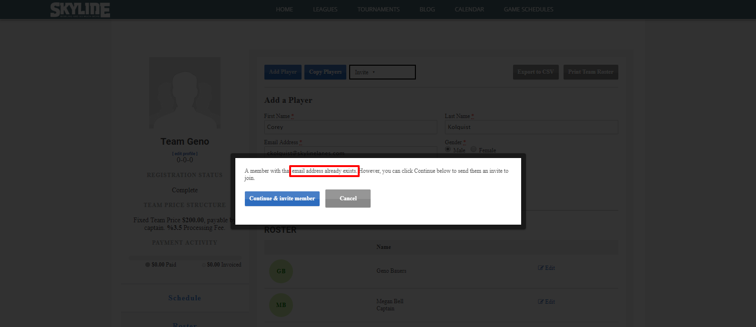This screenshot has width=756, height=327.
Task: Click Print Team Roster button
Action: (x=591, y=72)
